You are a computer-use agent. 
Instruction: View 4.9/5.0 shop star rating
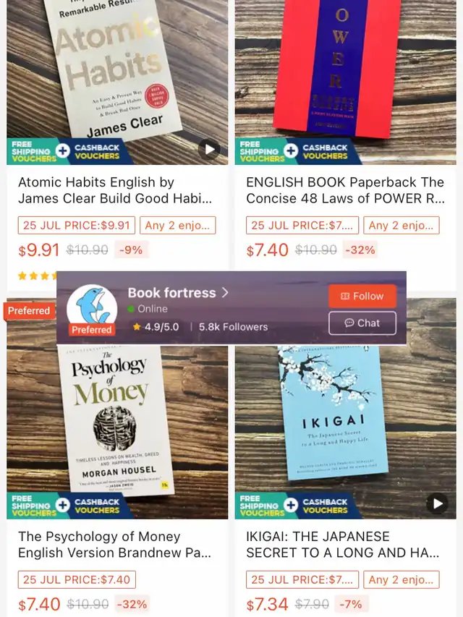[x=156, y=327]
